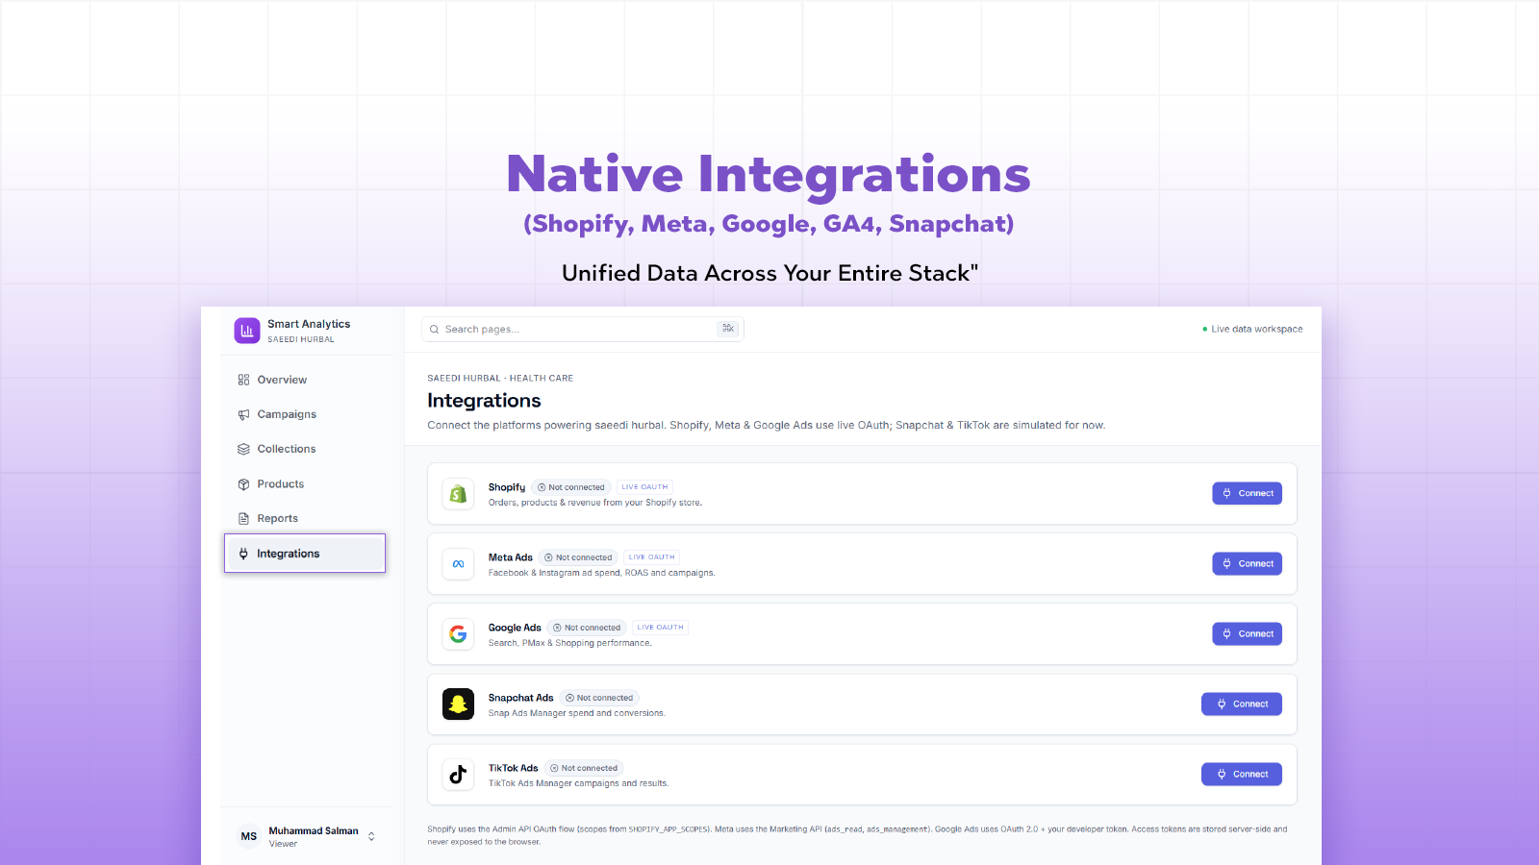Click the Reports document icon
Viewport: 1539px width, 865px height.
(x=243, y=518)
